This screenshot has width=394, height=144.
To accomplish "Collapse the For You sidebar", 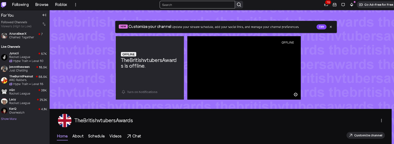I will pyautogui.click(x=44, y=15).
